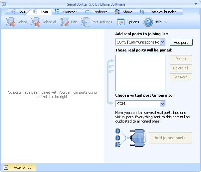Click the Options toolbar label
Viewport: 201px width, 172px height.
pos(133,22)
